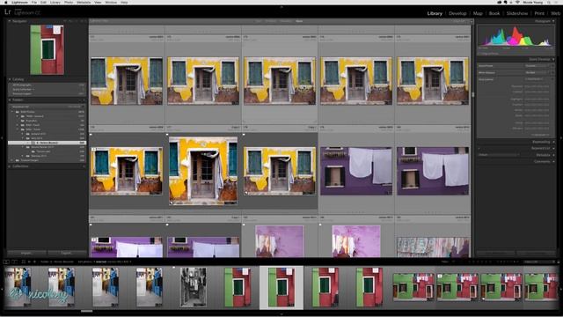The image size is (563, 317).
Task: Collapse the Quick Develop panel
Action: [x=553, y=59]
